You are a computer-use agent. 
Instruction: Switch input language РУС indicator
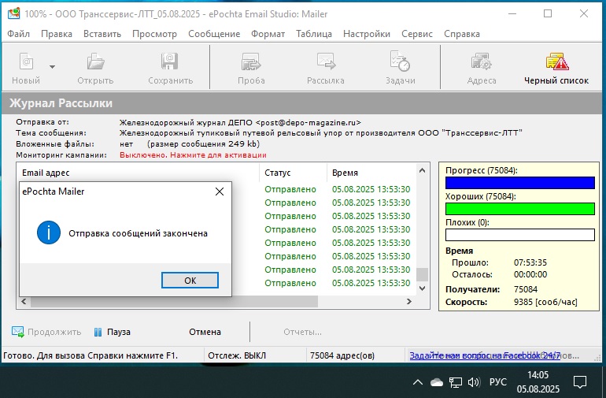click(497, 382)
